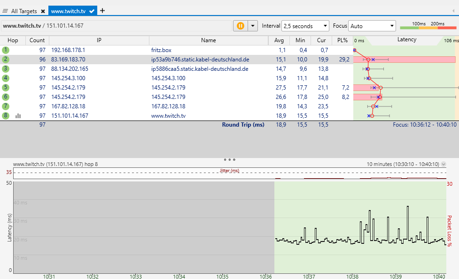The width and height of the screenshot is (459, 279).
Task: Open the 10 minutes time range dropdown arrow
Action: pos(443,164)
